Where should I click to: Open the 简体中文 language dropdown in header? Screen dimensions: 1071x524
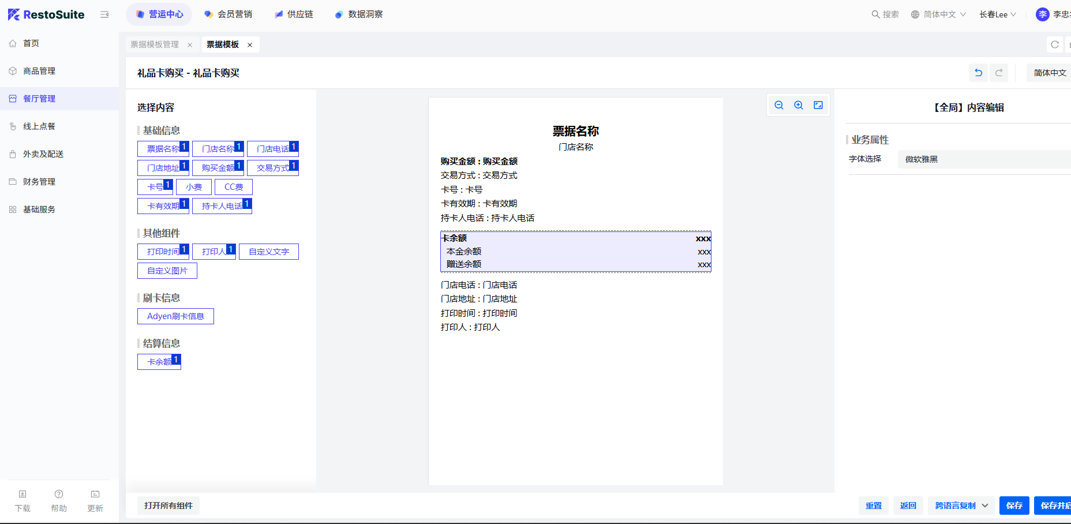click(x=939, y=14)
